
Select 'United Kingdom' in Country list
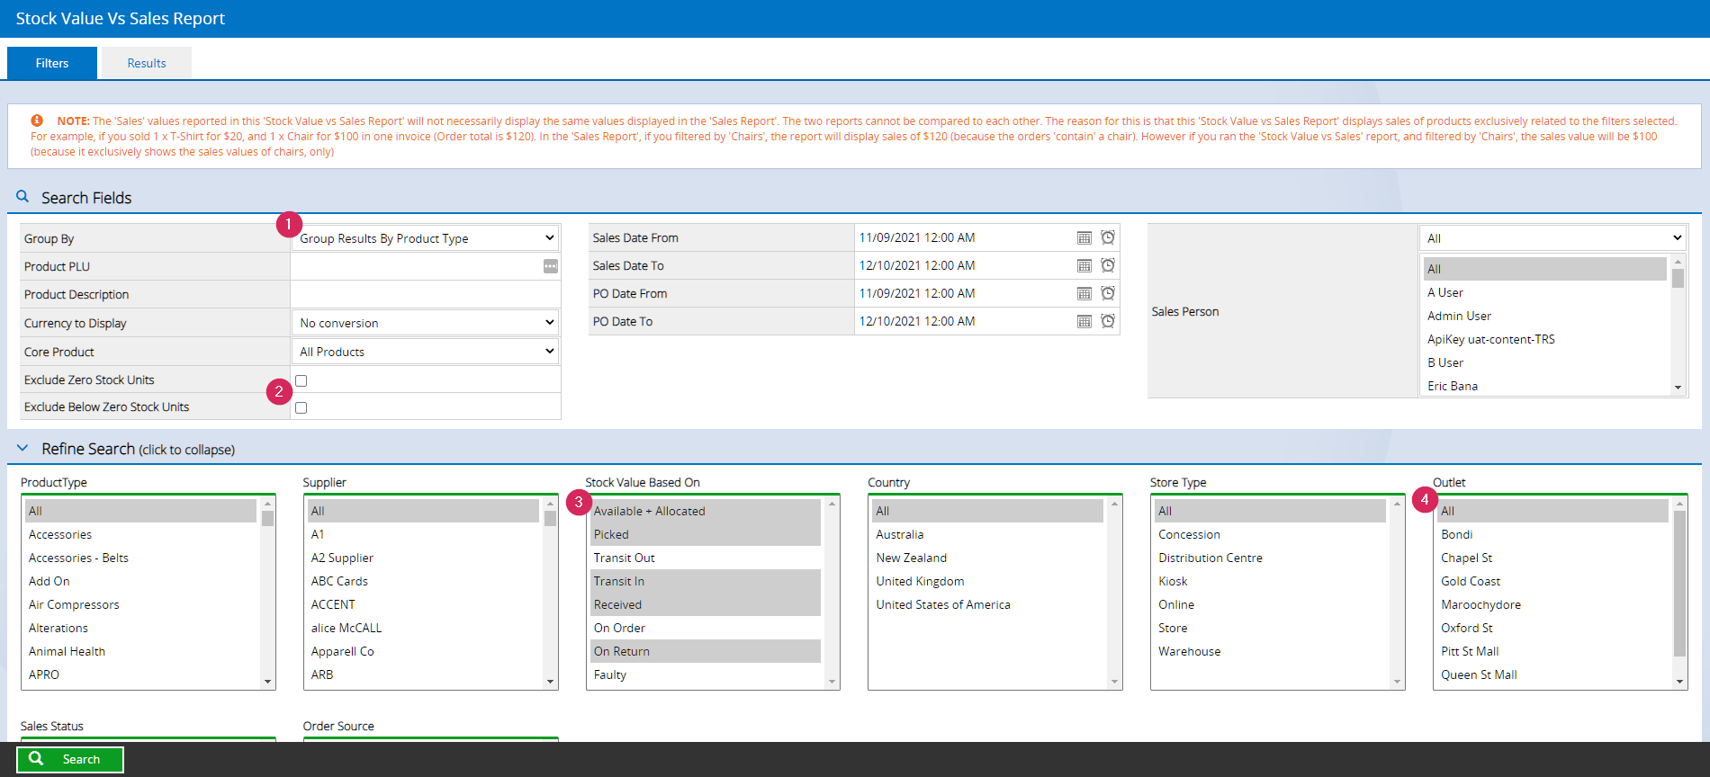[x=988, y=581]
